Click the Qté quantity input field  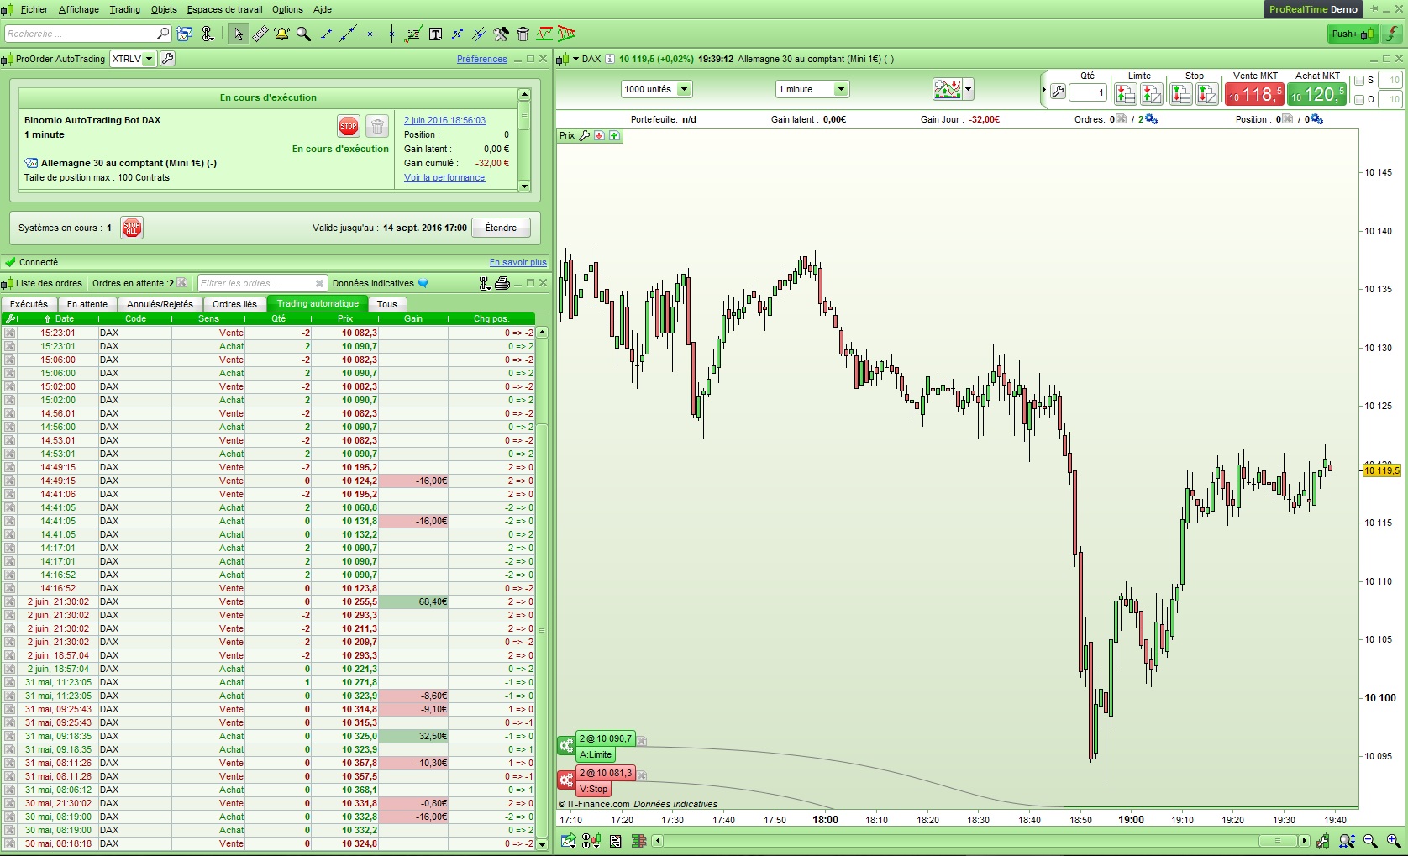[1088, 92]
